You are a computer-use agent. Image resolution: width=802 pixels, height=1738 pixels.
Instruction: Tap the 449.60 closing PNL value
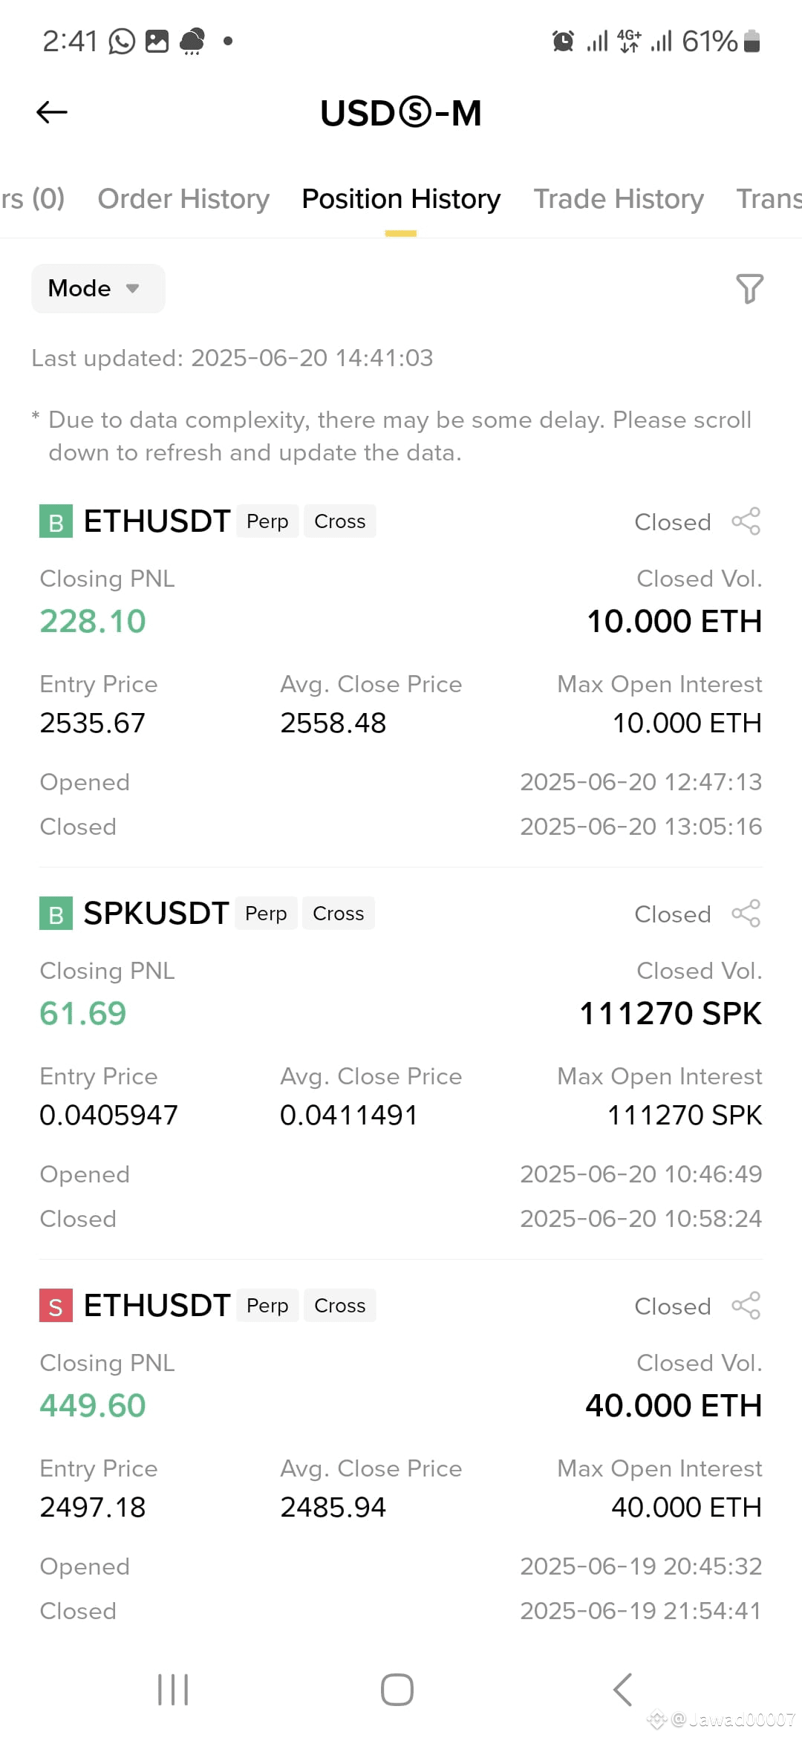[x=93, y=1405]
